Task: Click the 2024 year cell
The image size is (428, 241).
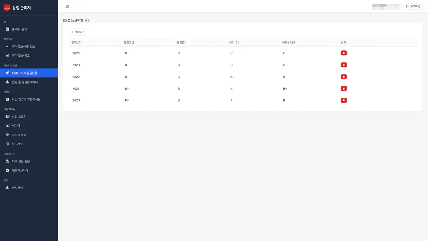Action: [x=76, y=53]
